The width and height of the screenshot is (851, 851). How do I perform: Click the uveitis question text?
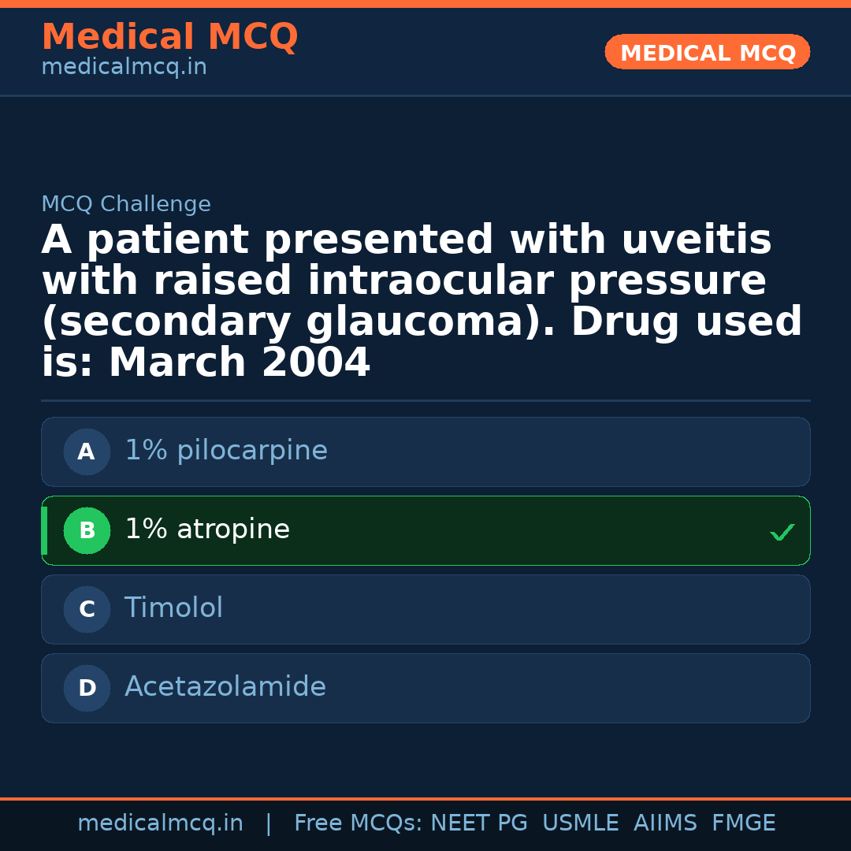click(x=422, y=302)
